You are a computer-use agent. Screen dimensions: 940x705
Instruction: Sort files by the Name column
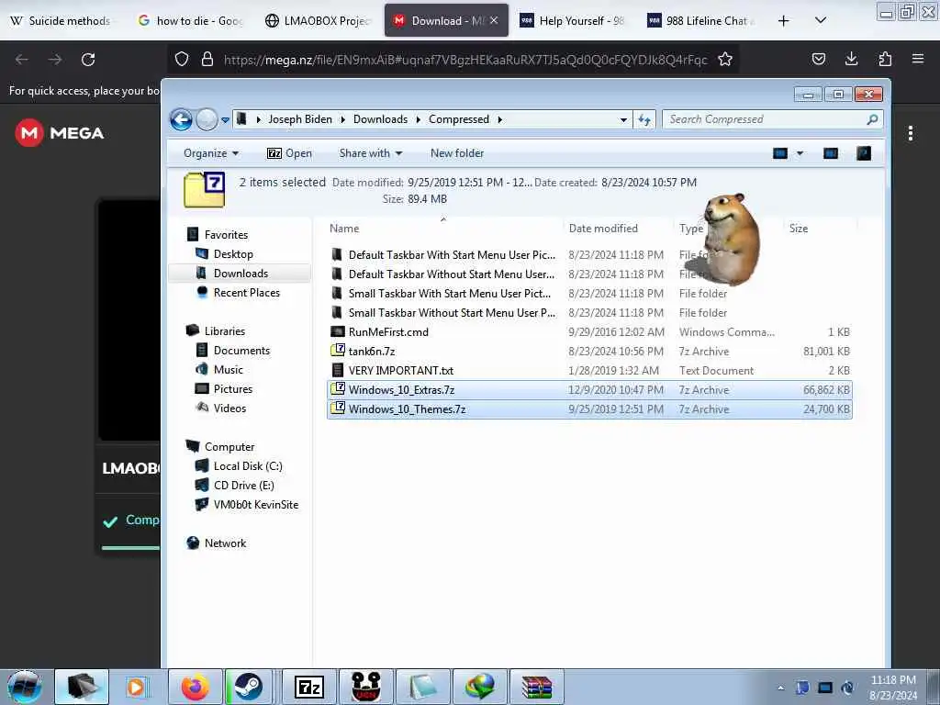344,229
